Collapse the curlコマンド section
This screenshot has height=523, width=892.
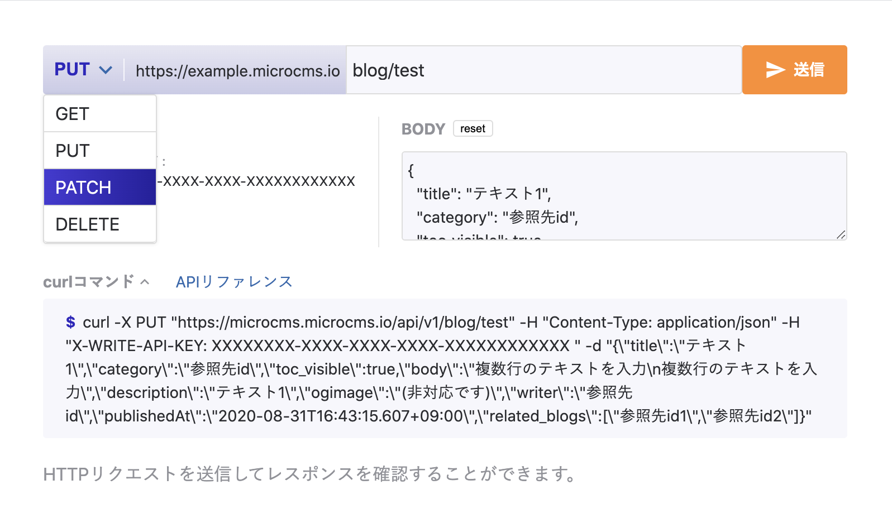(x=89, y=282)
